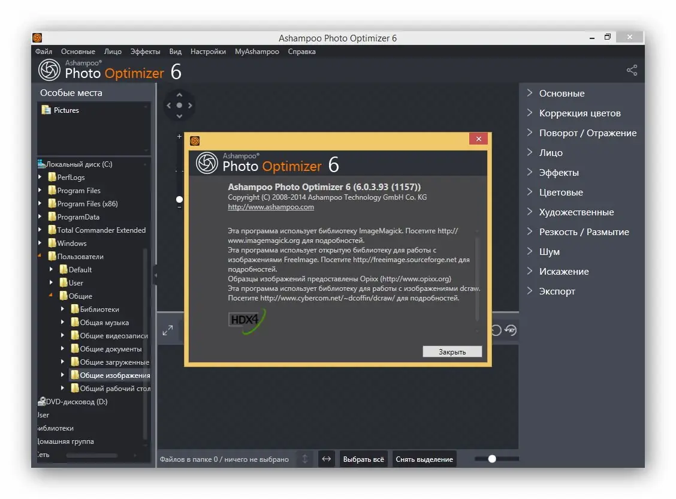
Task: Close the About dialog with red X
Action: click(479, 139)
